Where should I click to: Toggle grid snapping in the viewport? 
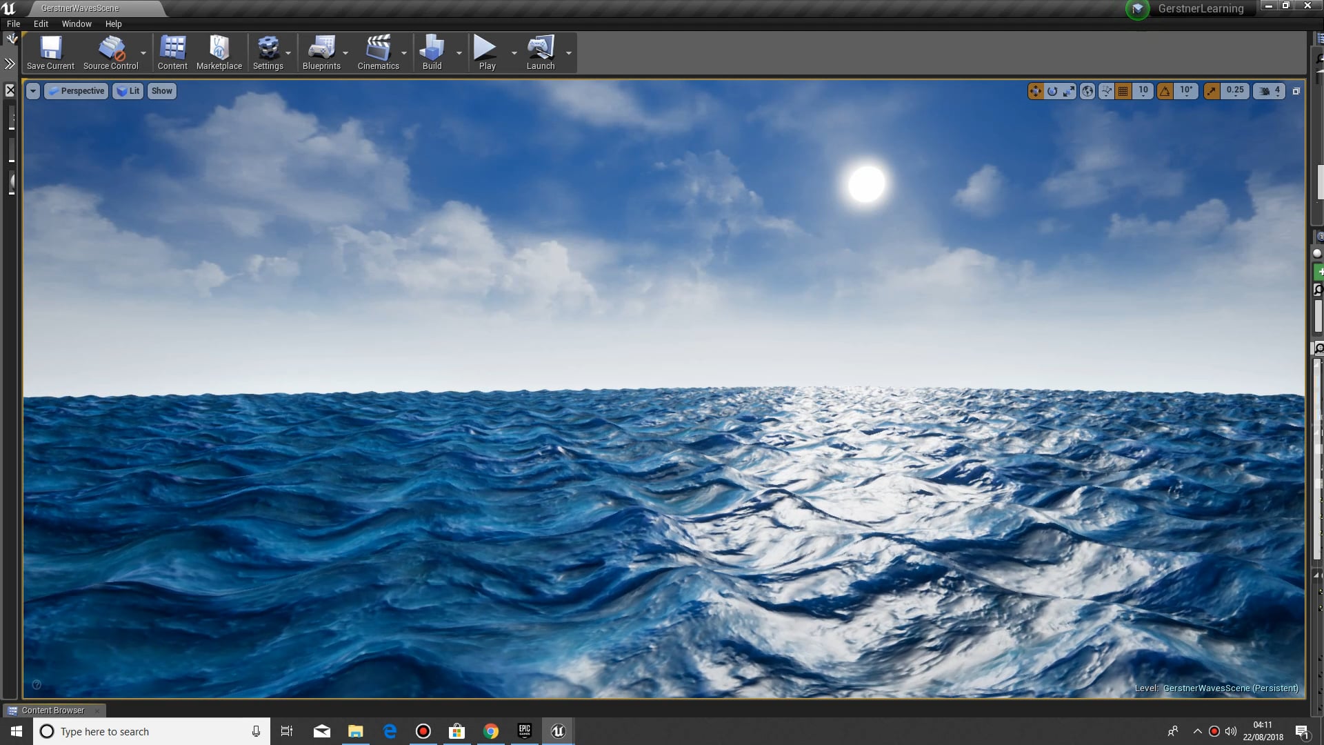coord(1123,91)
